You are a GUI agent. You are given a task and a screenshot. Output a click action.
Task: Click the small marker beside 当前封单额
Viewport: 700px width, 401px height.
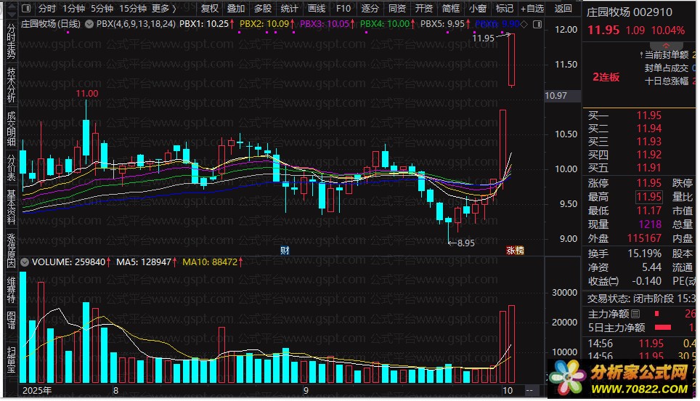(641, 55)
